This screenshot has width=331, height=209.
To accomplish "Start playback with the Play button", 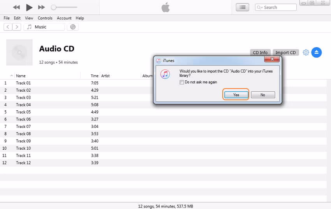I will (29, 7).
